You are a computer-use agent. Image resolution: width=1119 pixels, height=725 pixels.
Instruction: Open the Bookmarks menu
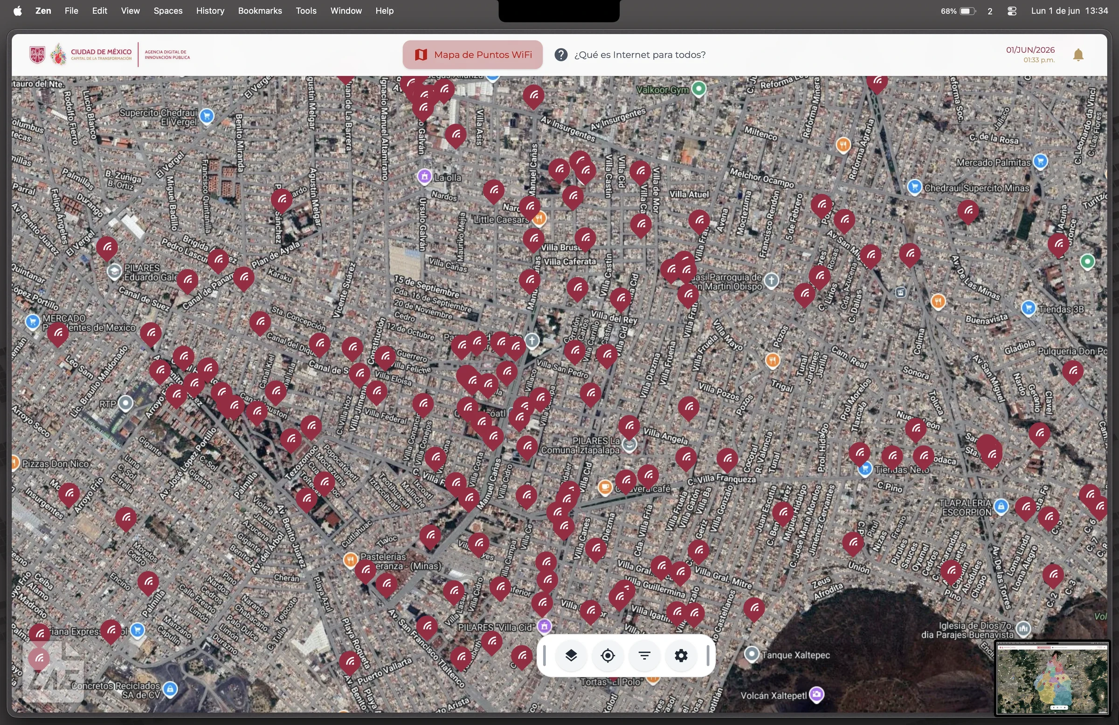pyautogui.click(x=260, y=10)
